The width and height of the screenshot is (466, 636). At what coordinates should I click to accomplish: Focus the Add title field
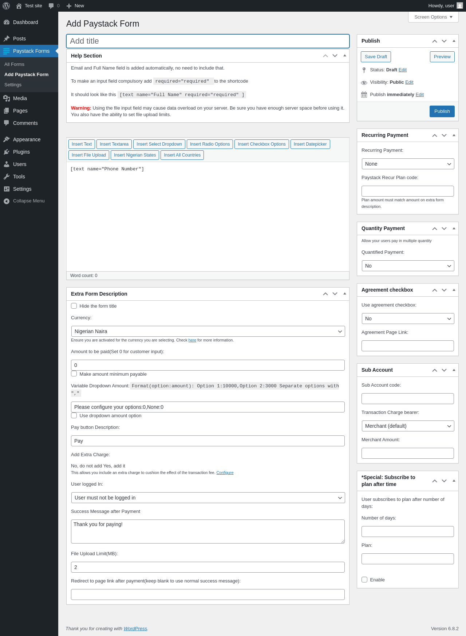(x=208, y=41)
